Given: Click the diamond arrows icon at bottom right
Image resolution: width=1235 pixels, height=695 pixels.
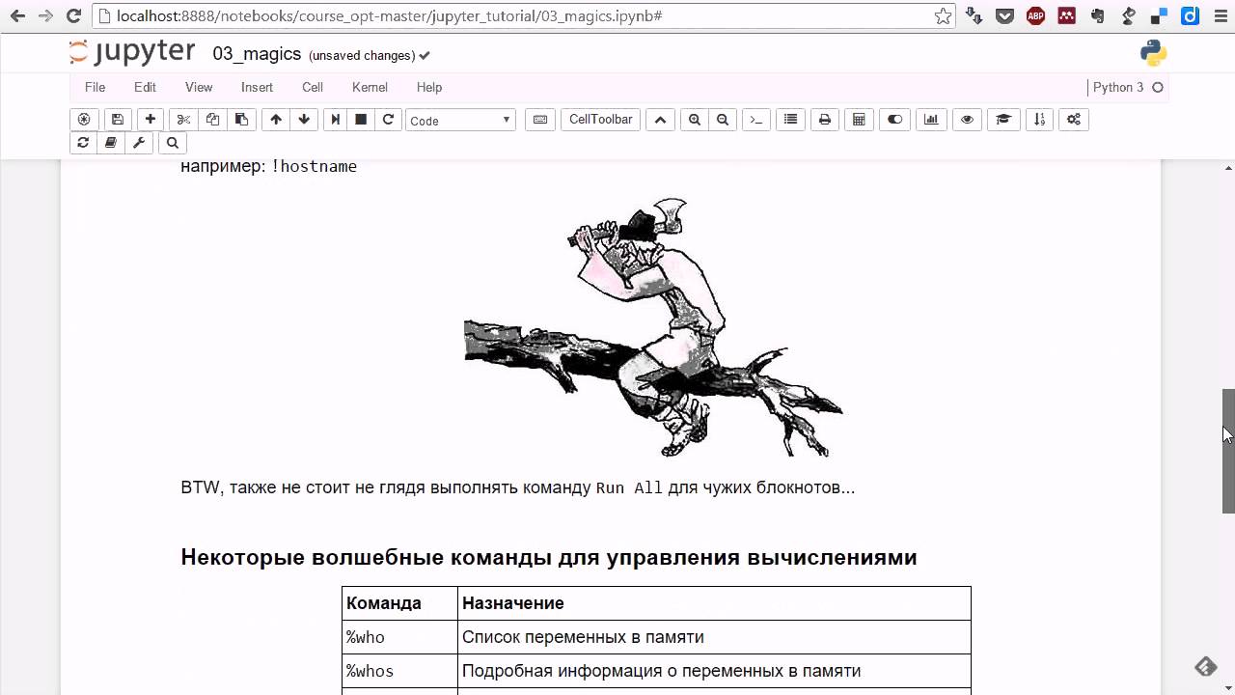Looking at the screenshot, I should (1205, 666).
